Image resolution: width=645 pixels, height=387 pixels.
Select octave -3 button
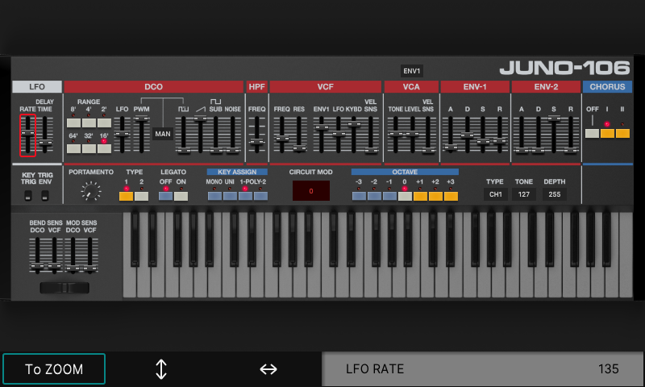359,196
